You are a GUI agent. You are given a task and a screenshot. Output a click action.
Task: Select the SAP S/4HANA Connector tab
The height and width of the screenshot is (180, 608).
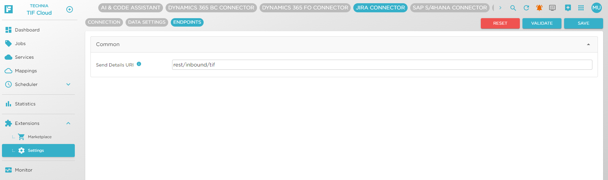pyautogui.click(x=450, y=8)
